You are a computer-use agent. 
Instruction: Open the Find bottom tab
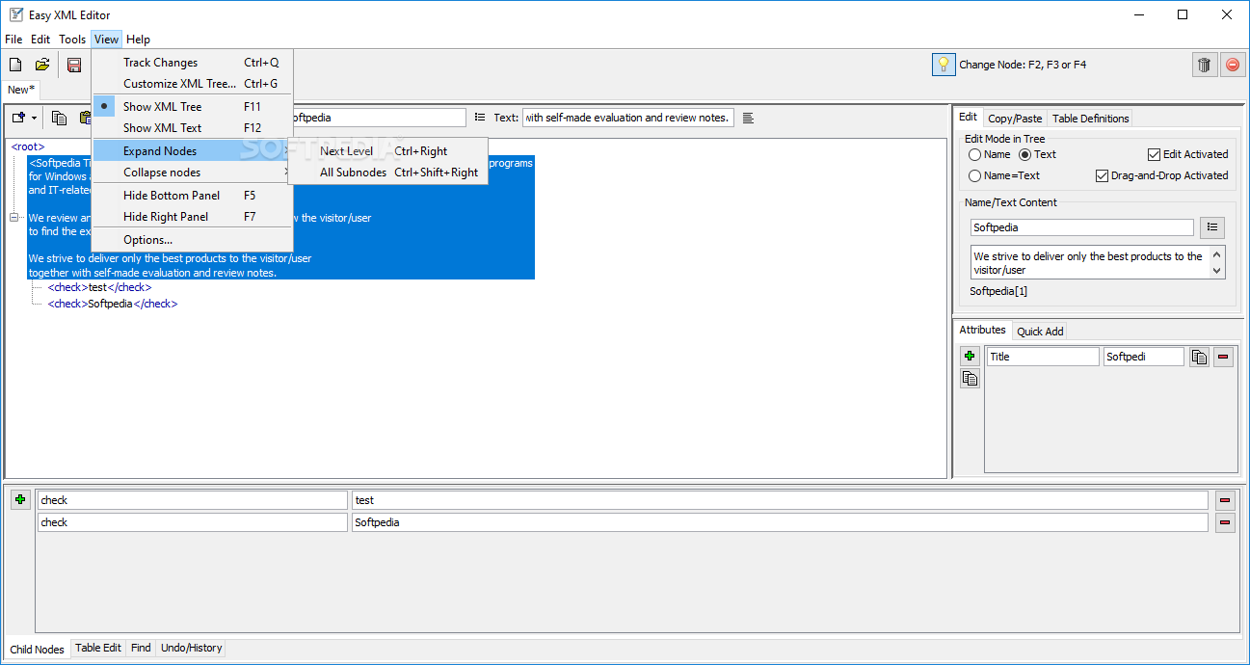(x=141, y=648)
